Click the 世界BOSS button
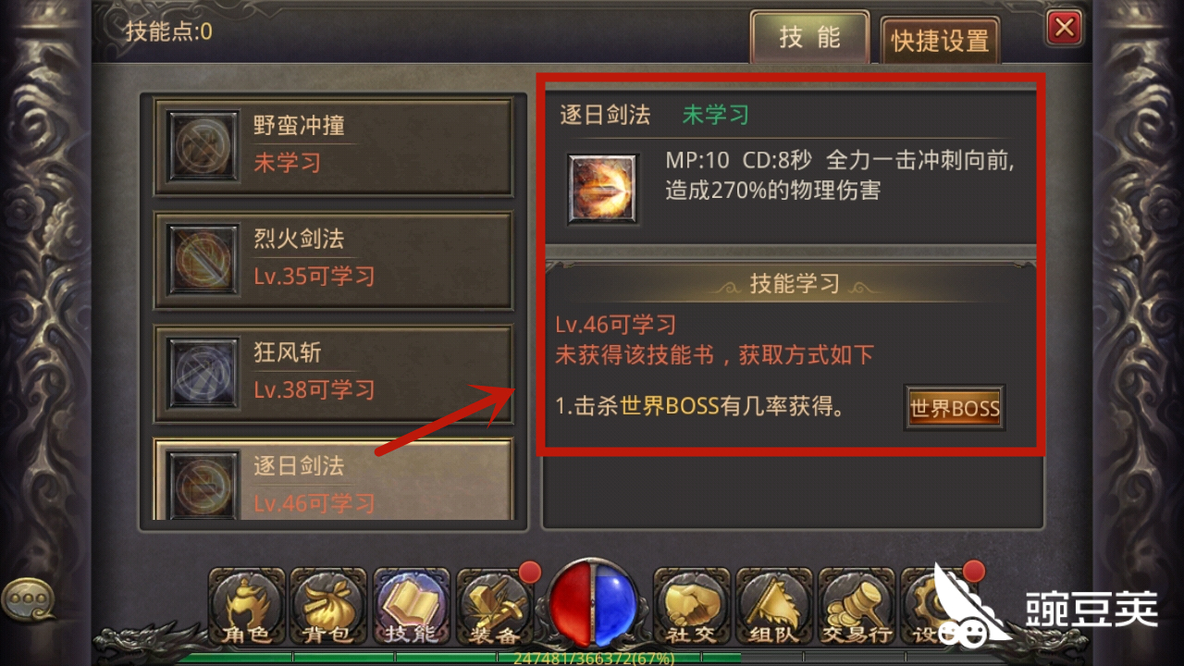 coord(955,408)
